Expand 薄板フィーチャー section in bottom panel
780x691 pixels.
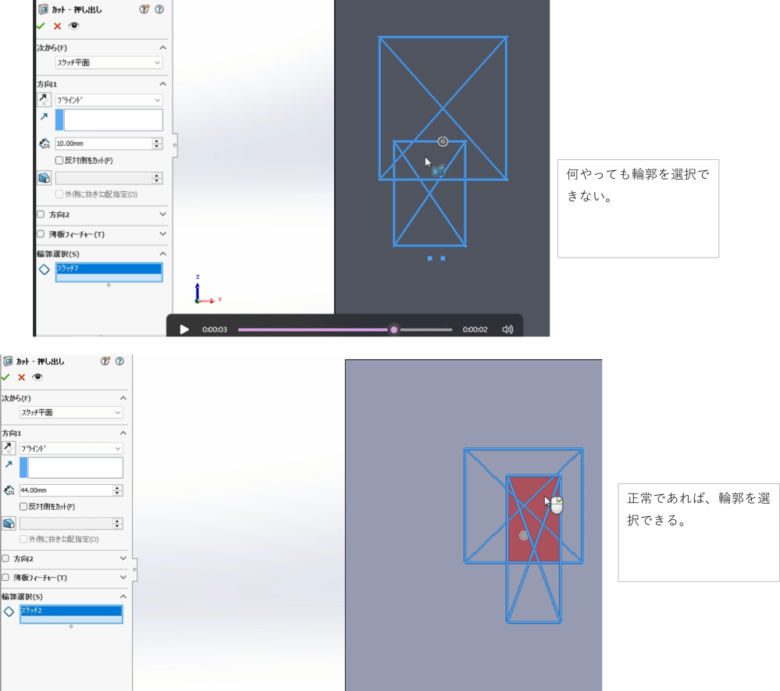pos(123,578)
